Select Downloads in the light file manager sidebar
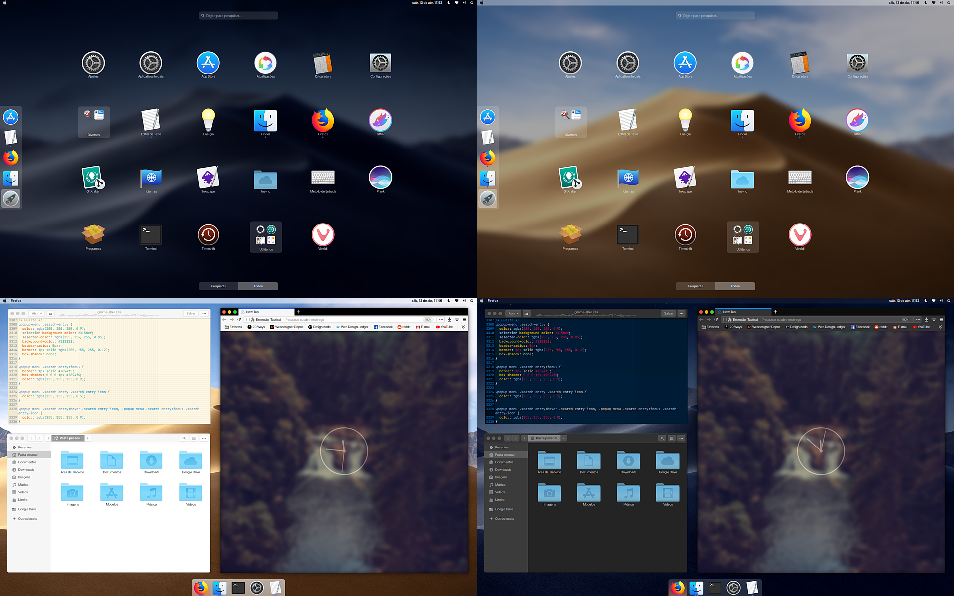Viewport: 954px width, 596px height. [26, 470]
